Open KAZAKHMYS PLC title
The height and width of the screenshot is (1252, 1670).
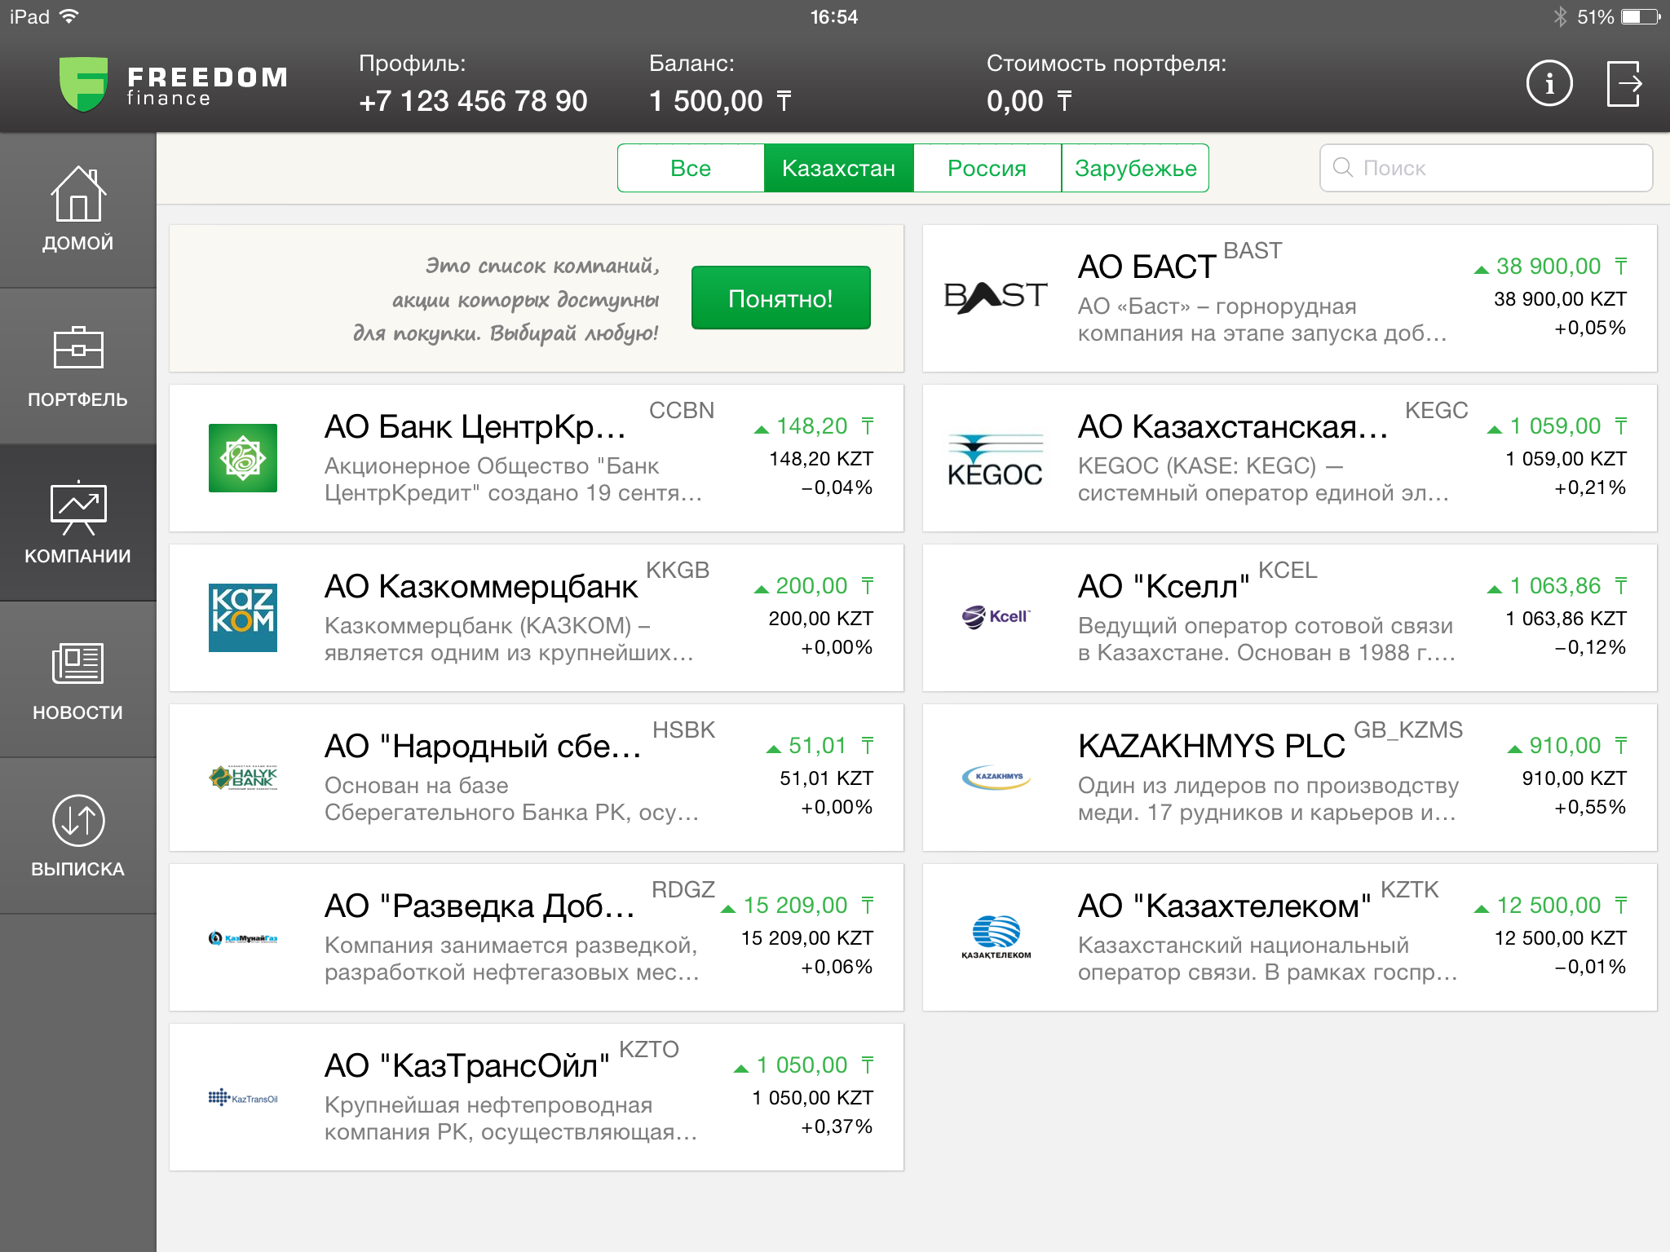tap(1211, 747)
